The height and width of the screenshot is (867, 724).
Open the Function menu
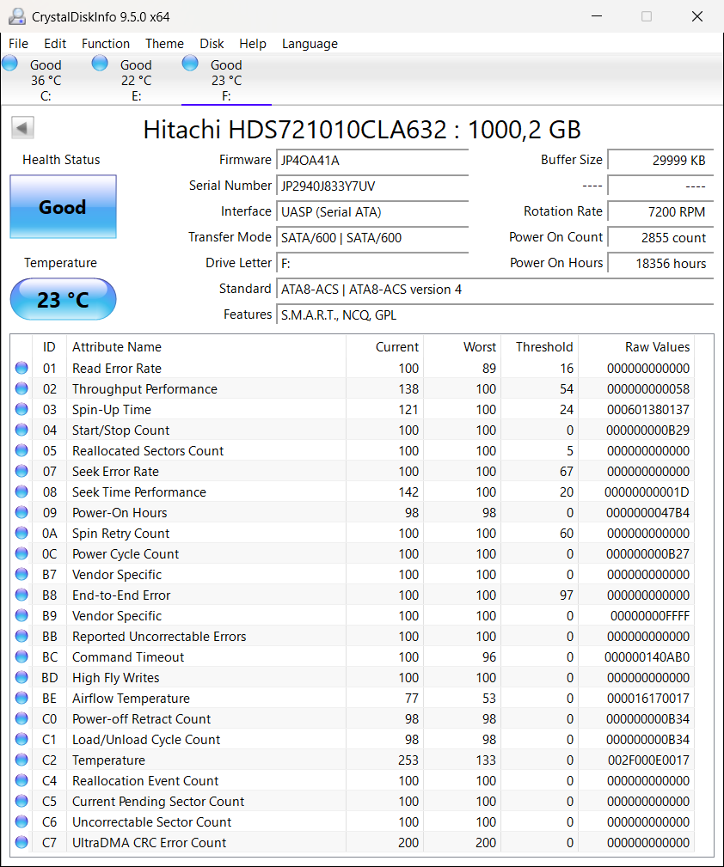(x=106, y=43)
